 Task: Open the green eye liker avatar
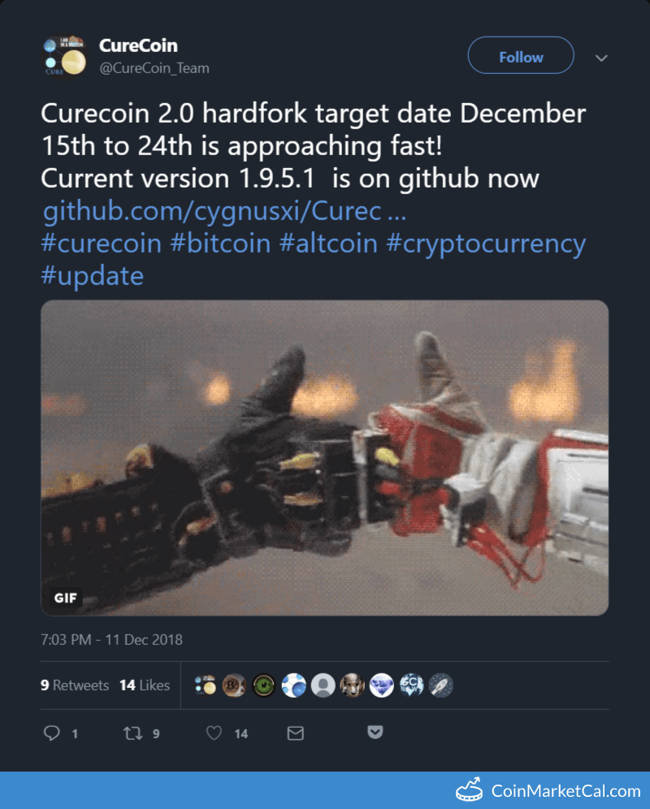[263, 686]
